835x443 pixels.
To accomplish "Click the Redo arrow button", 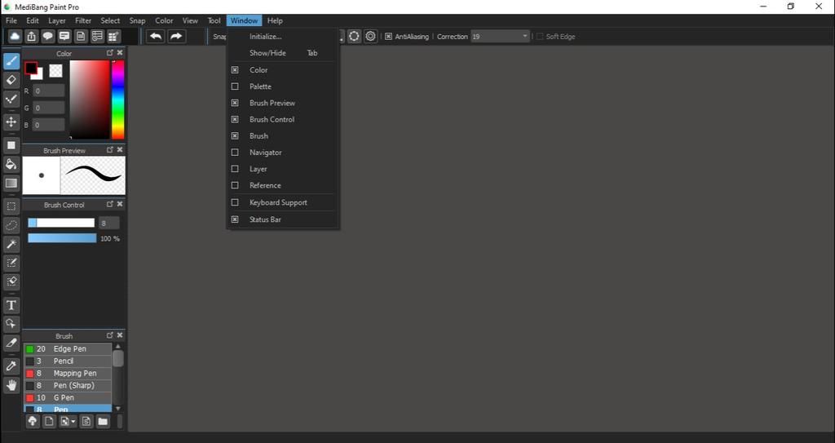I will click(x=176, y=36).
